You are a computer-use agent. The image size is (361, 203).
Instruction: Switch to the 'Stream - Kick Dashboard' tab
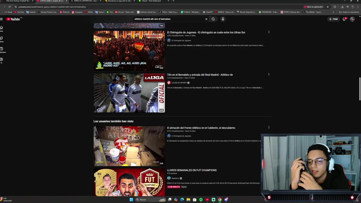click(153, 1)
